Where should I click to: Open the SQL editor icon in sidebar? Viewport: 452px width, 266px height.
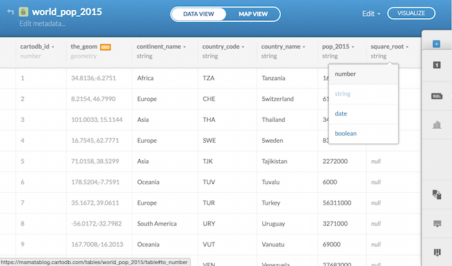pos(437,96)
